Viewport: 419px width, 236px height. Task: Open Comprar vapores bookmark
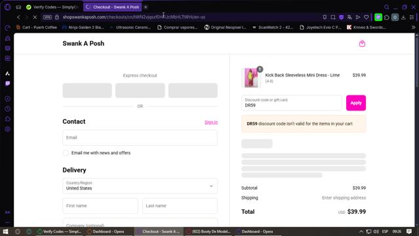coord(178,27)
